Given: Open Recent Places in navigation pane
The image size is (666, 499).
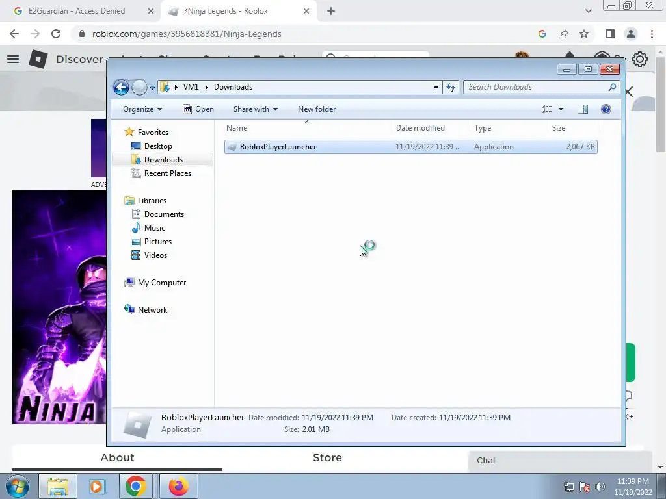Looking at the screenshot, I should 161,173.
